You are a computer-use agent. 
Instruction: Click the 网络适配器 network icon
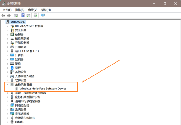(12, 105)
